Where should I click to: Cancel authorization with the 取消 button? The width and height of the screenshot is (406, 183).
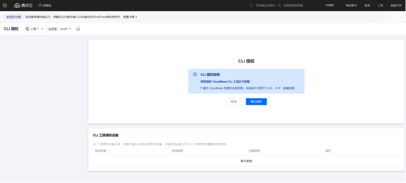click(x=234, y=102)
